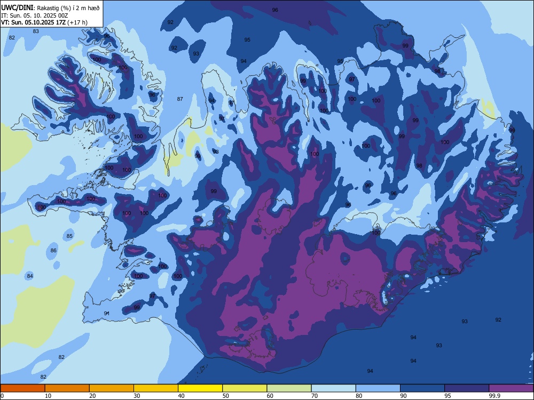
Task: Select the orange 10–20 legend color block
Action: 67,388
